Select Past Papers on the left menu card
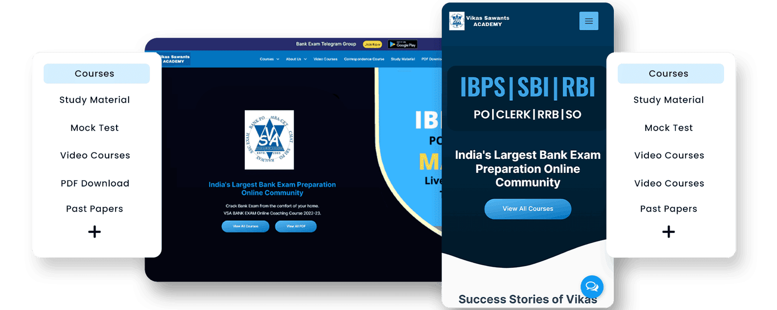 click(95, 209)
